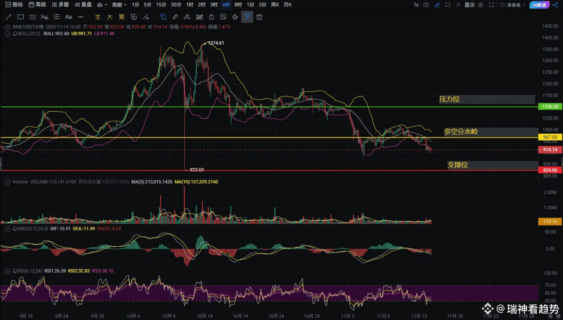
Task: Click the share icon at top right
Action: click(555, 5)
